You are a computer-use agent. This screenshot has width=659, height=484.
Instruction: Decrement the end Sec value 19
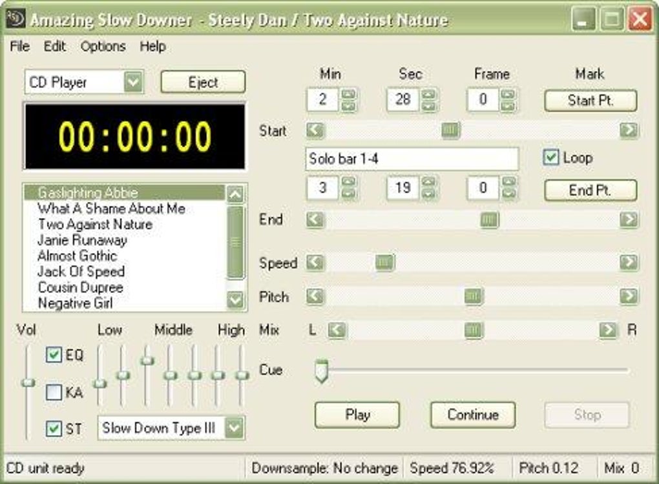429,194
